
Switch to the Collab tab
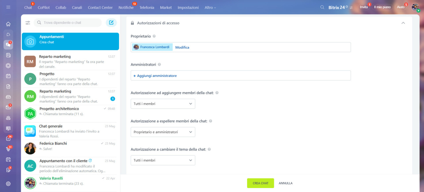pos(61,7)
